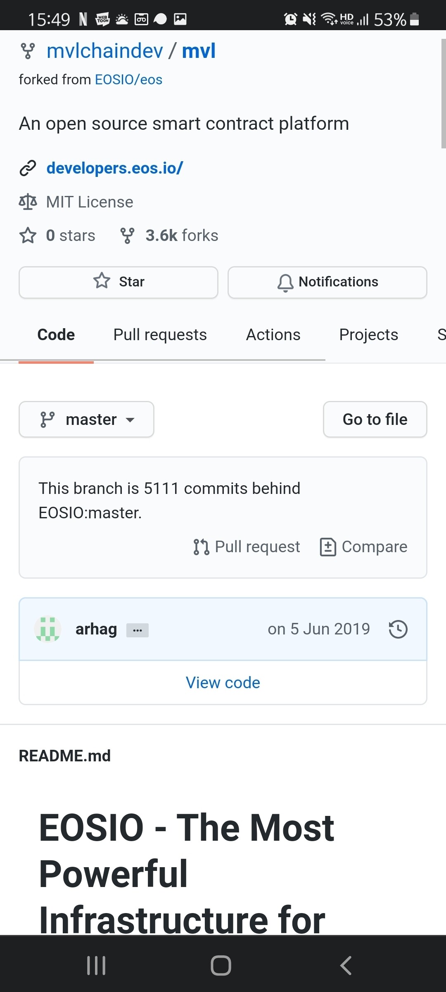This screenshot has width=446, height=992.
Task: Open developers.eos.io website link
Action: coord(114,168)
